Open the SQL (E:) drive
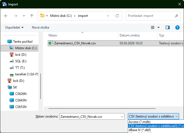Screen dimensions: 184x133 point(21,61)
